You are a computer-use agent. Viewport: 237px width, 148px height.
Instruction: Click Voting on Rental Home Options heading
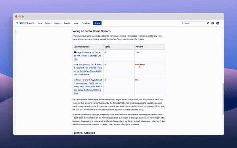tap(92, 31)
